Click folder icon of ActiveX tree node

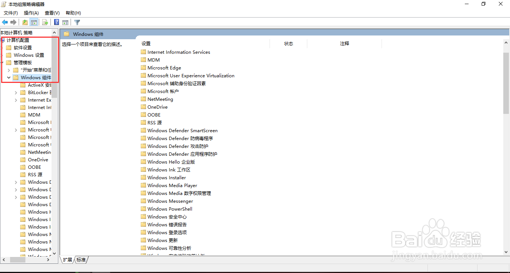[x=23, y=85]
